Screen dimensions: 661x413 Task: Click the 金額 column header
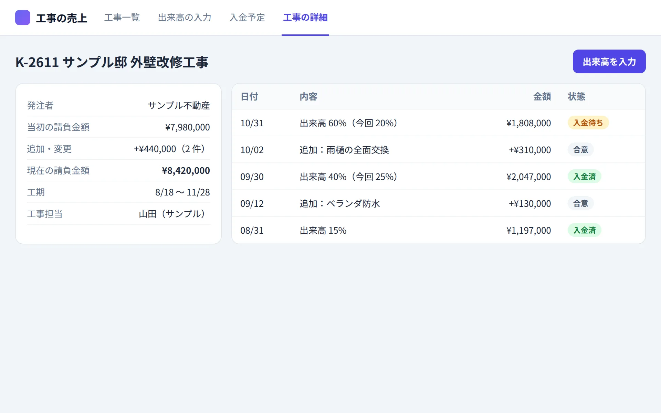(x=542, y=97)
